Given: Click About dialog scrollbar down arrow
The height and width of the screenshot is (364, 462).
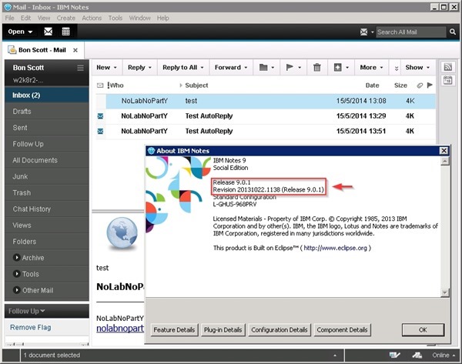Looking at the screenshot, I should [x=444, y=292].
